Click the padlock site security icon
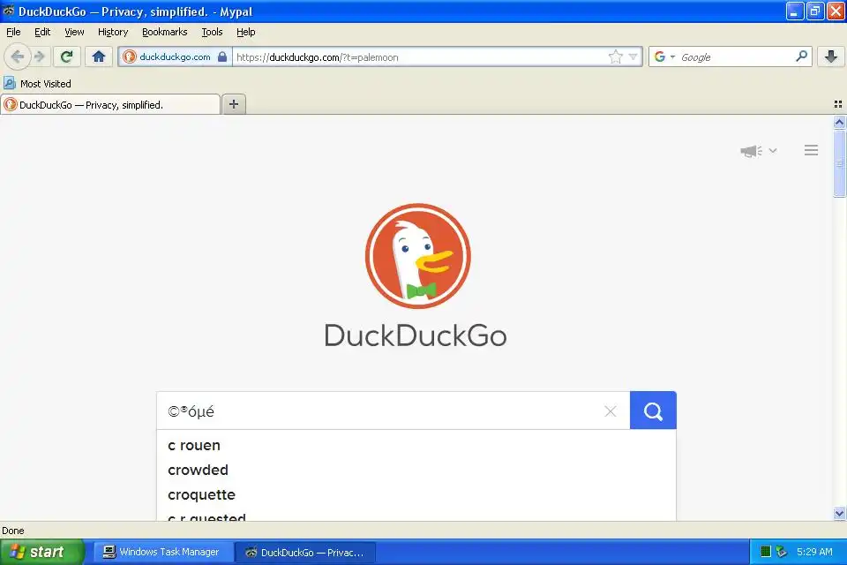Viewport: 847px width, 565px height. [x=222, y=56]
